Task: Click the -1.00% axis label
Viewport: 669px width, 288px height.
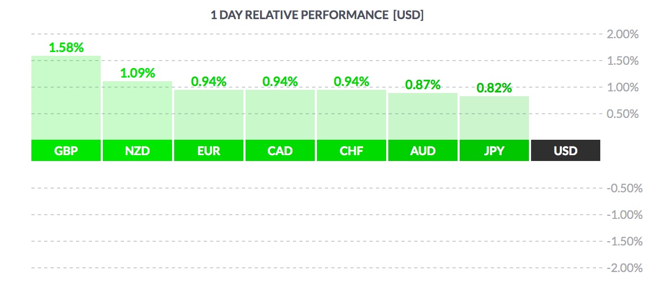Action: 624,215
